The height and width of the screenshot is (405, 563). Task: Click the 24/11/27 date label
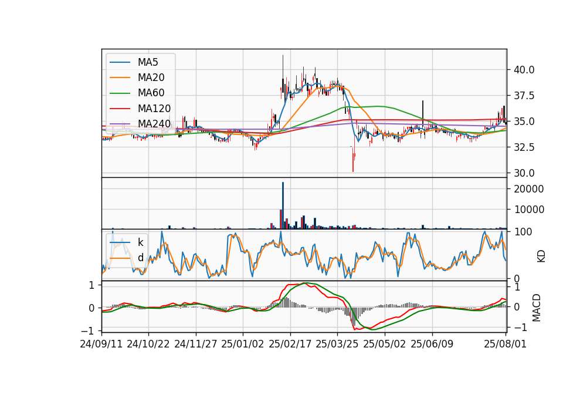pos(196,344)
